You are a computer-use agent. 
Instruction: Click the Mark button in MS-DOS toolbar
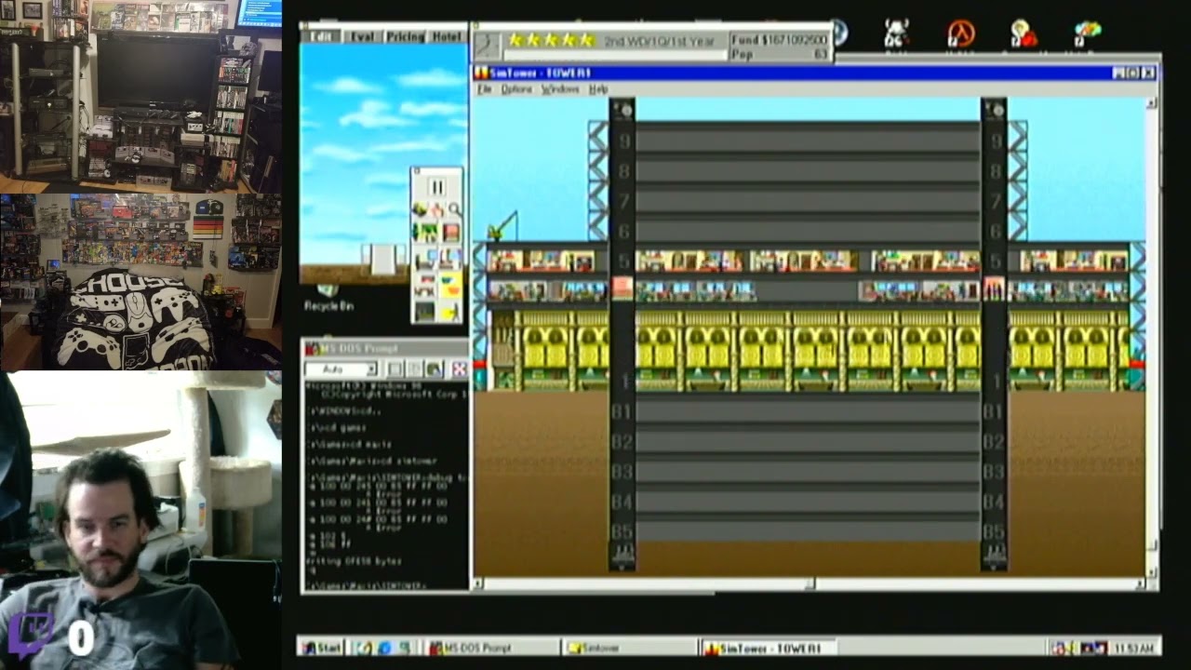pos(395,369)
